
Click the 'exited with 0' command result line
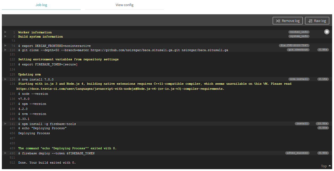pyautogui.click(x=67, y=148)
